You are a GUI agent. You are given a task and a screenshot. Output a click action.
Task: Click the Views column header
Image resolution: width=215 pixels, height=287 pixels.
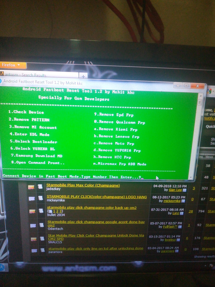click(209, 157)
